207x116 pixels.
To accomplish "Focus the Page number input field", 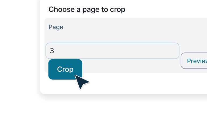I will click(112, 51).
